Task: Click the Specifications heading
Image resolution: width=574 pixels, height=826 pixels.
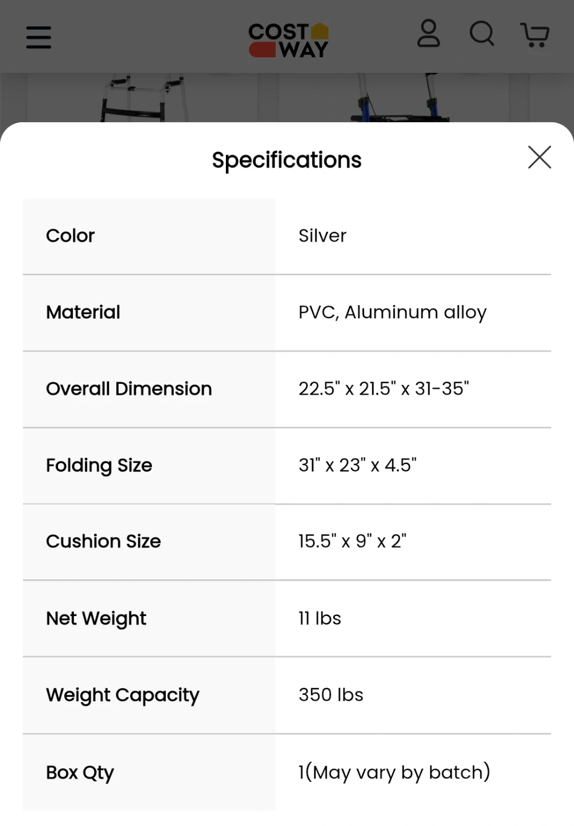Action: (287, 160)
